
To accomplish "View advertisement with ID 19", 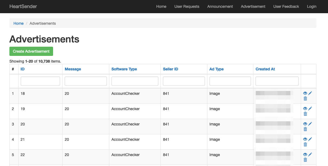I will (x=305, y=109).
